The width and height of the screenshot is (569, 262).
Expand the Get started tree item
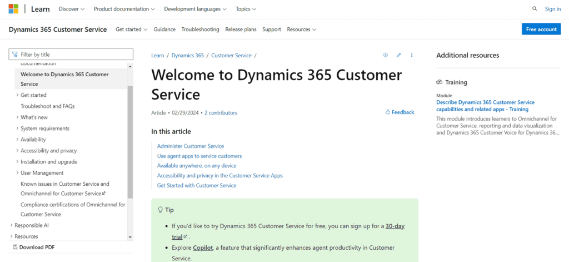coord(17,95)
